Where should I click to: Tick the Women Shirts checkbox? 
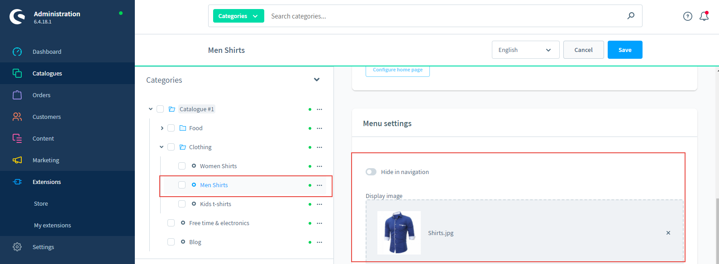[x=182, y=166]
